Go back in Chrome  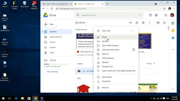point(43,9)
